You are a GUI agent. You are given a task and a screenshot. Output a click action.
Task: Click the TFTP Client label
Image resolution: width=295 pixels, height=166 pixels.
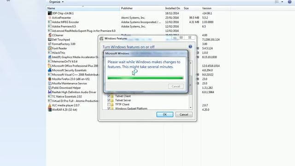click(122, 105)
